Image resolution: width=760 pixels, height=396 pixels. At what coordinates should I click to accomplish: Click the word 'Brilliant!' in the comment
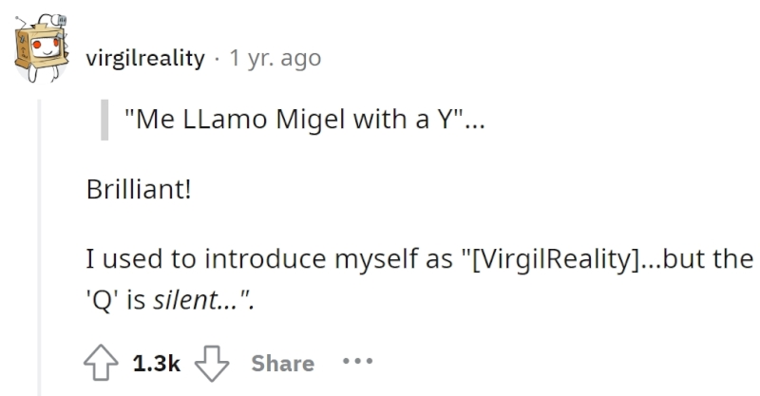tap(139, 189)
